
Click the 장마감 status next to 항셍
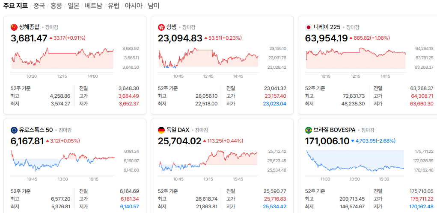[x=189, y=27]
